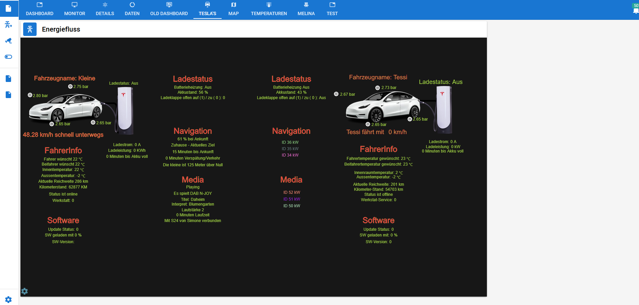639x305 pixels.
Task: Open the MELINA tab
Action: coord(306,9)
